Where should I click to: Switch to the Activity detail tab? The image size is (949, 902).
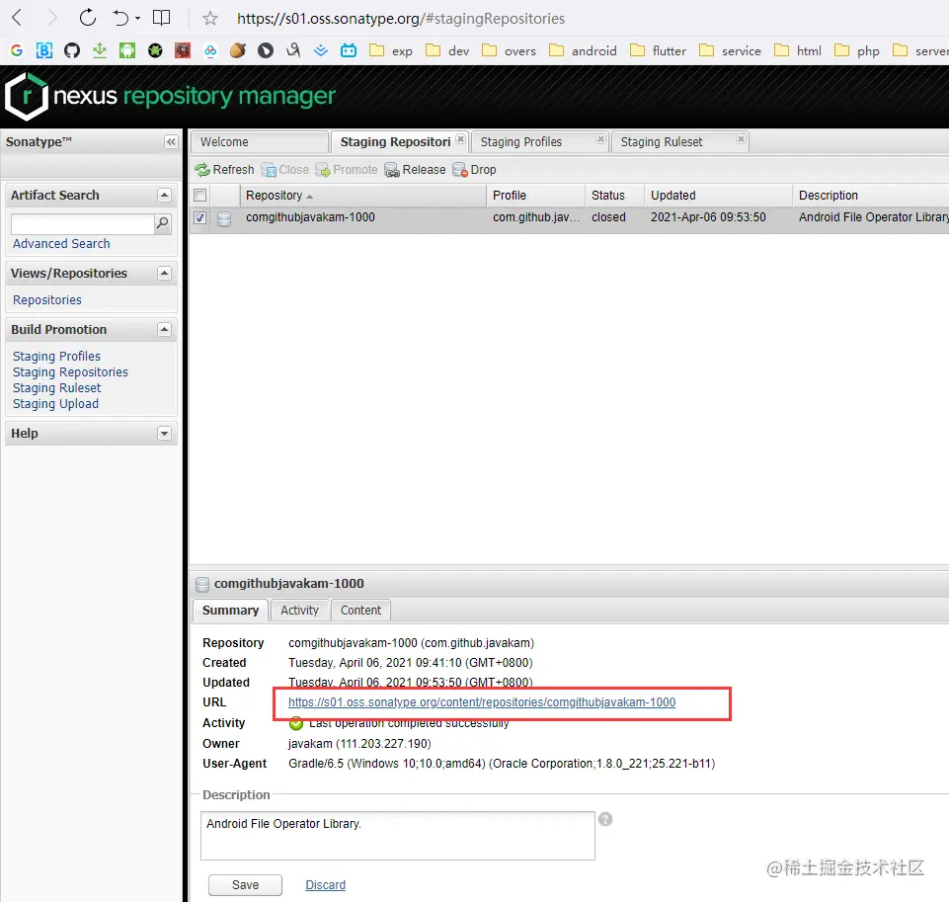tap(299, 611)
